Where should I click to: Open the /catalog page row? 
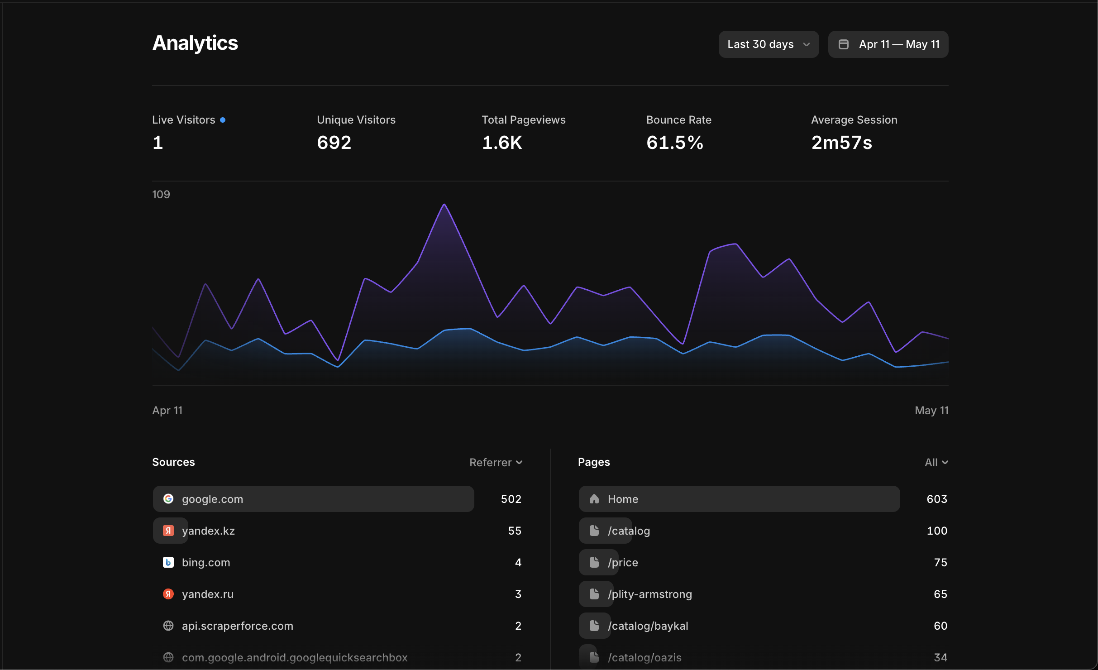(764, 531)
